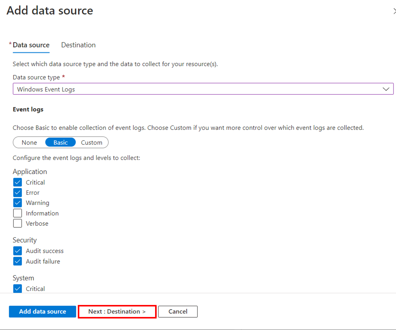
Task: Close the Add data source panel
Action: pyautogui.click(x=394, y=11)
